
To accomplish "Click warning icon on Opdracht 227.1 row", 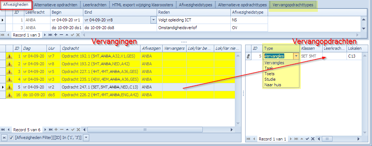I will coord(9,72).
